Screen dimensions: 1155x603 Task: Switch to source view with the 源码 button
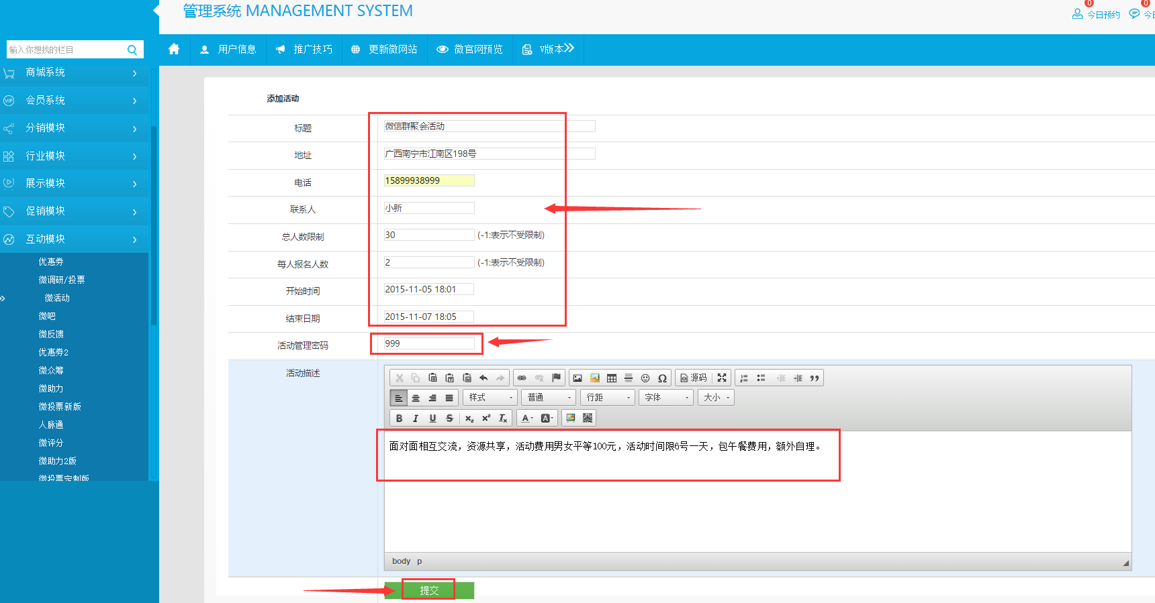point(693,378)
